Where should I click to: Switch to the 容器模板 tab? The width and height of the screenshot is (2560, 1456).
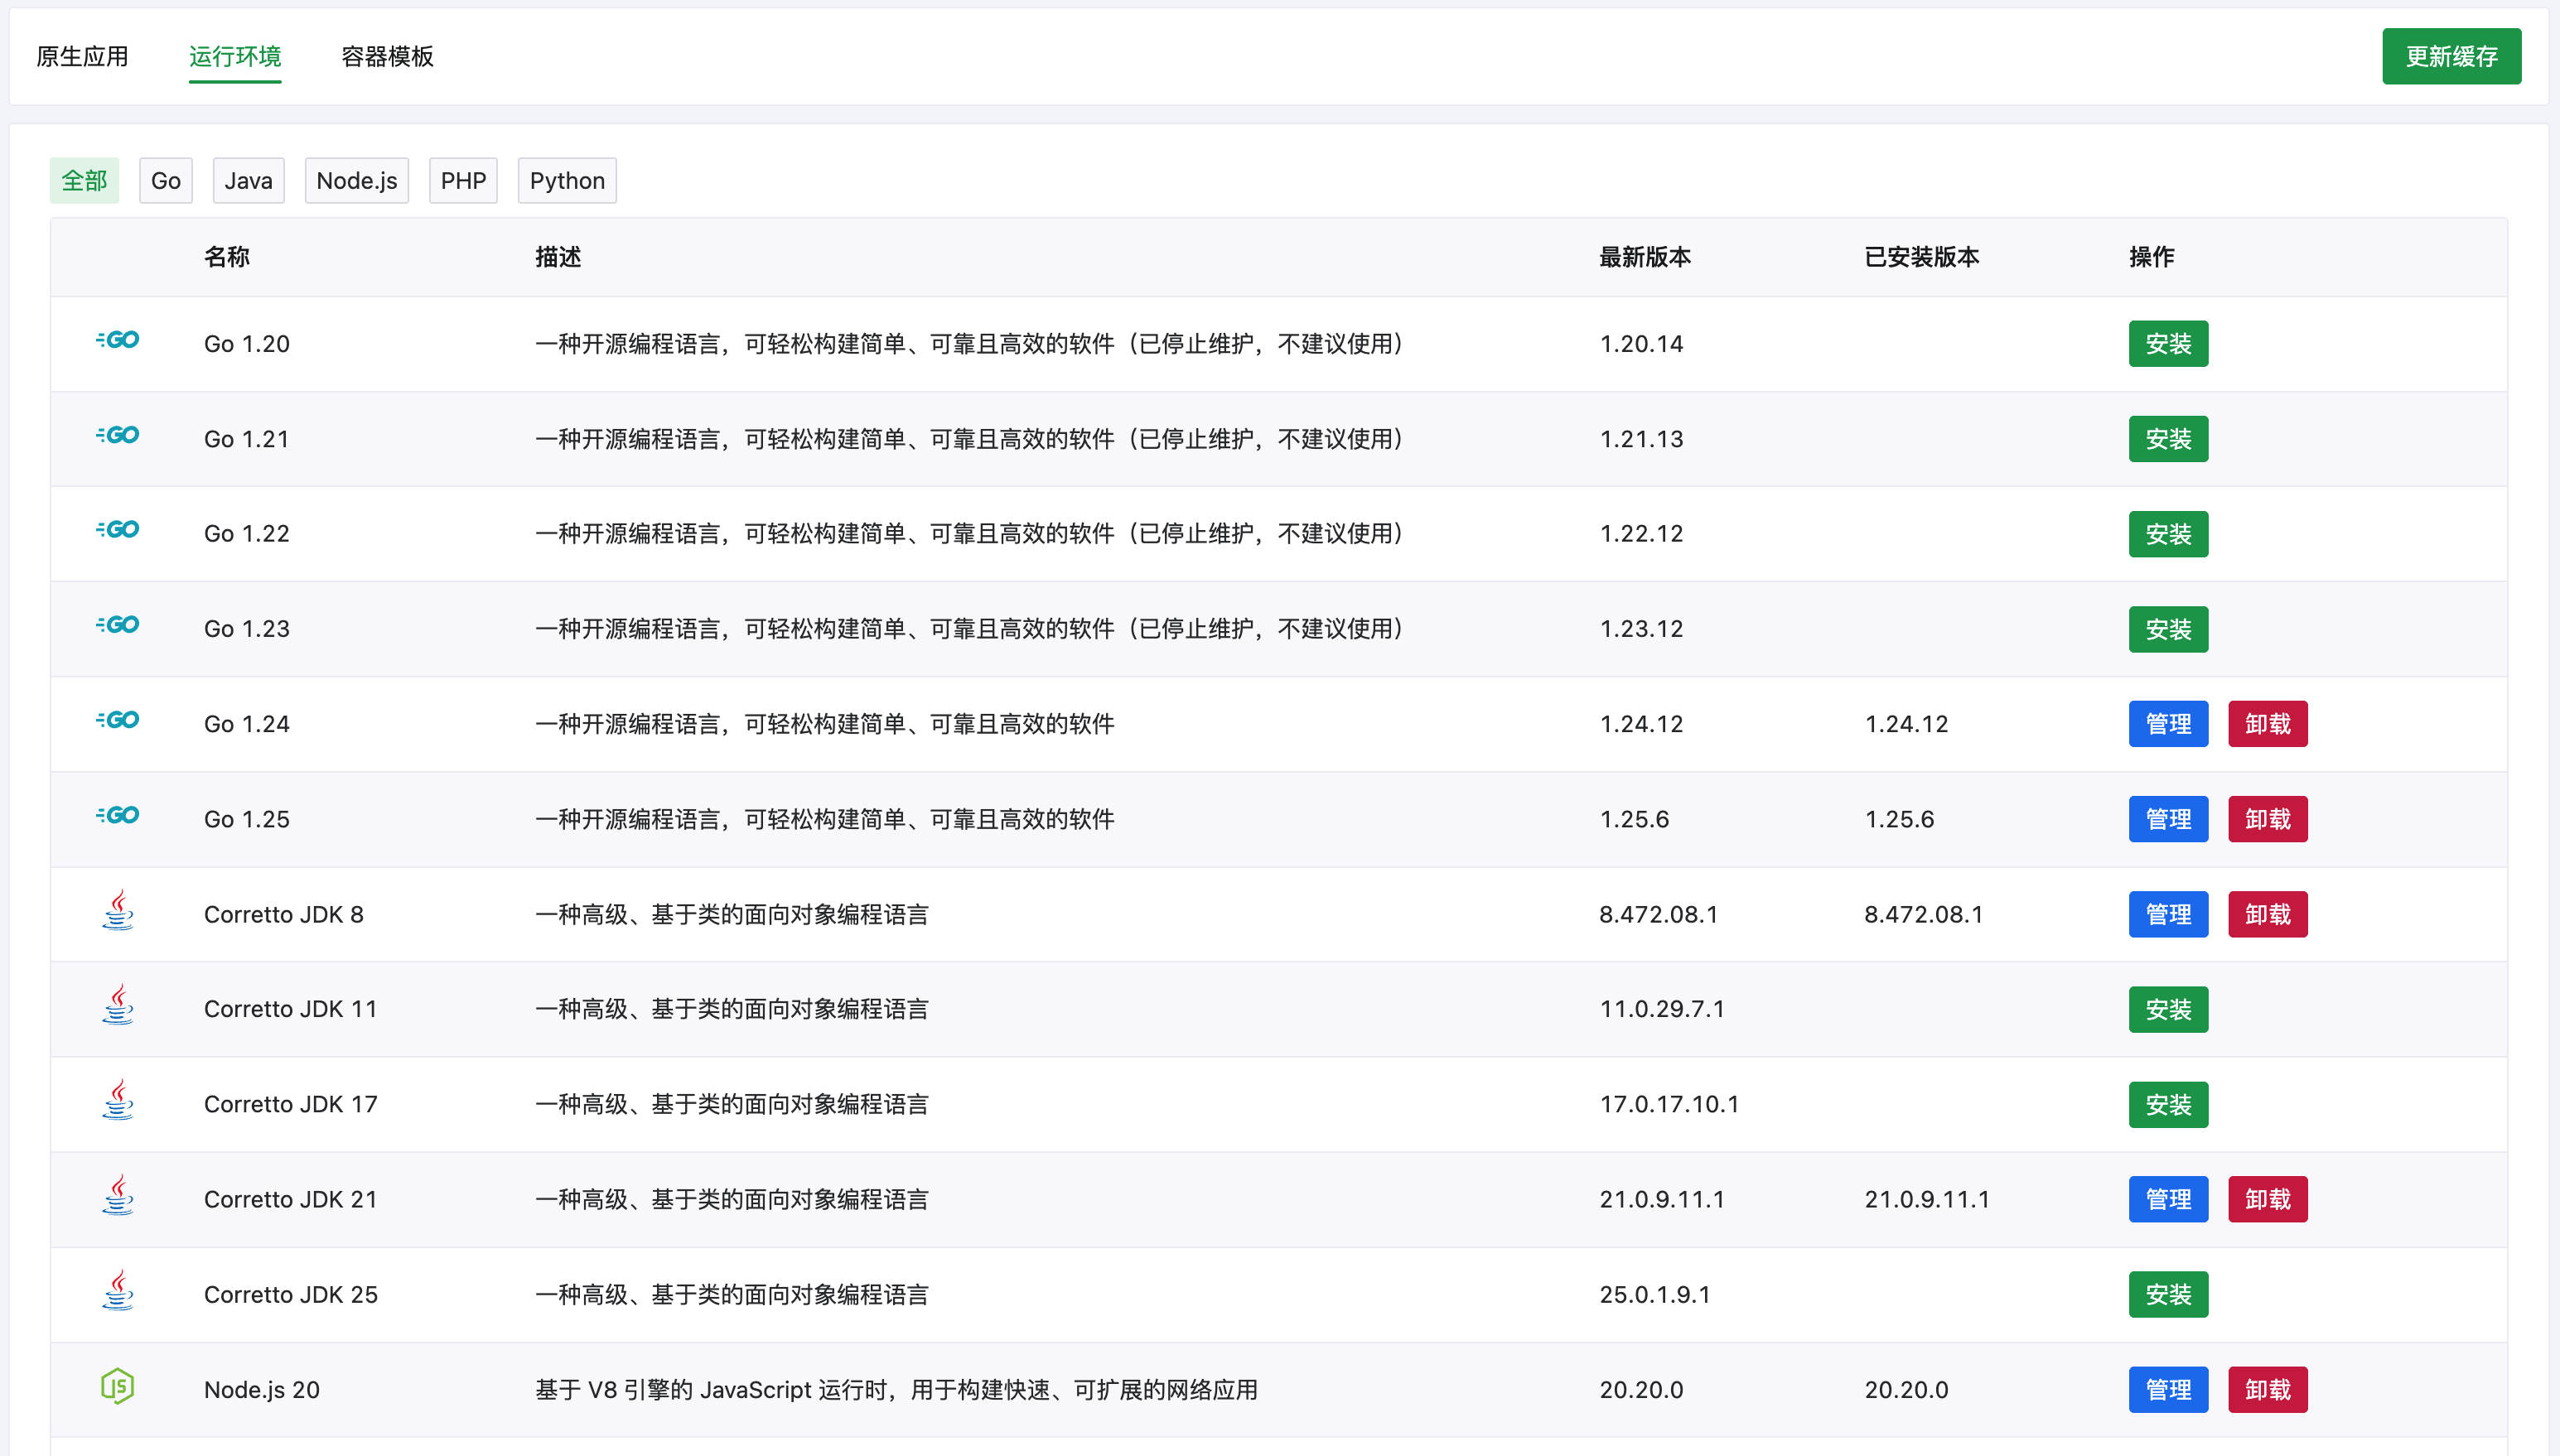(386, 56)
